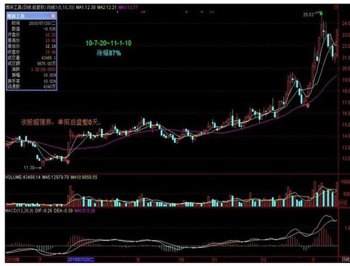Select the MA1:12.30 moving average label
The image size is (350, 266).
click(85, 7)
